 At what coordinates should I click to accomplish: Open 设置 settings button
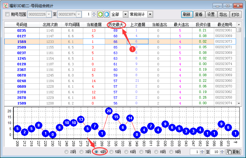[x=211, y=14]
